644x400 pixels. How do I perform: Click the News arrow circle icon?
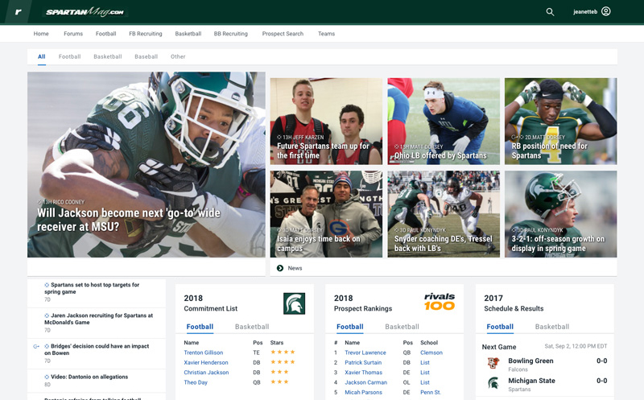tap(280, 268)
